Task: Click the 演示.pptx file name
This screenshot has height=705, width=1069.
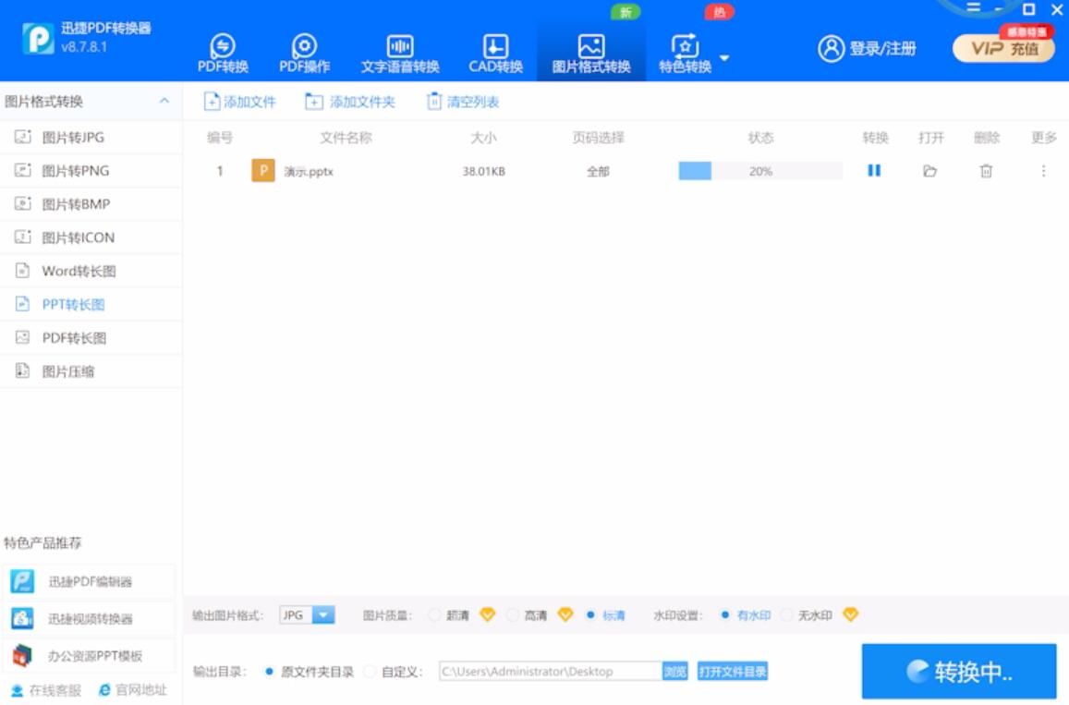Action: click(x=309, y=172)
